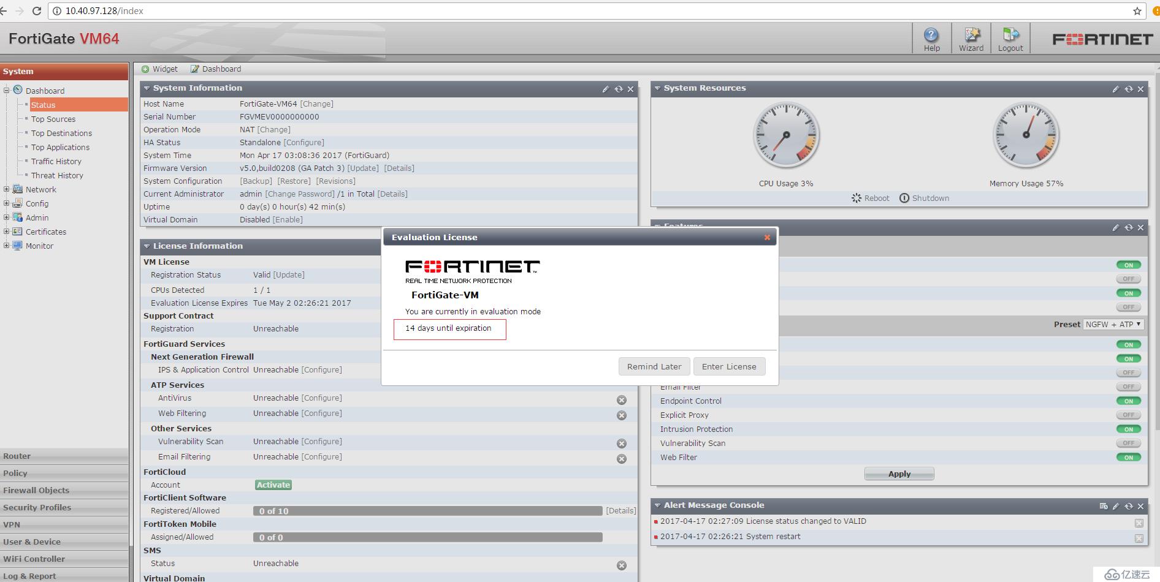
Task: Open the Firewall Objects section
Action: pos(64,491)
